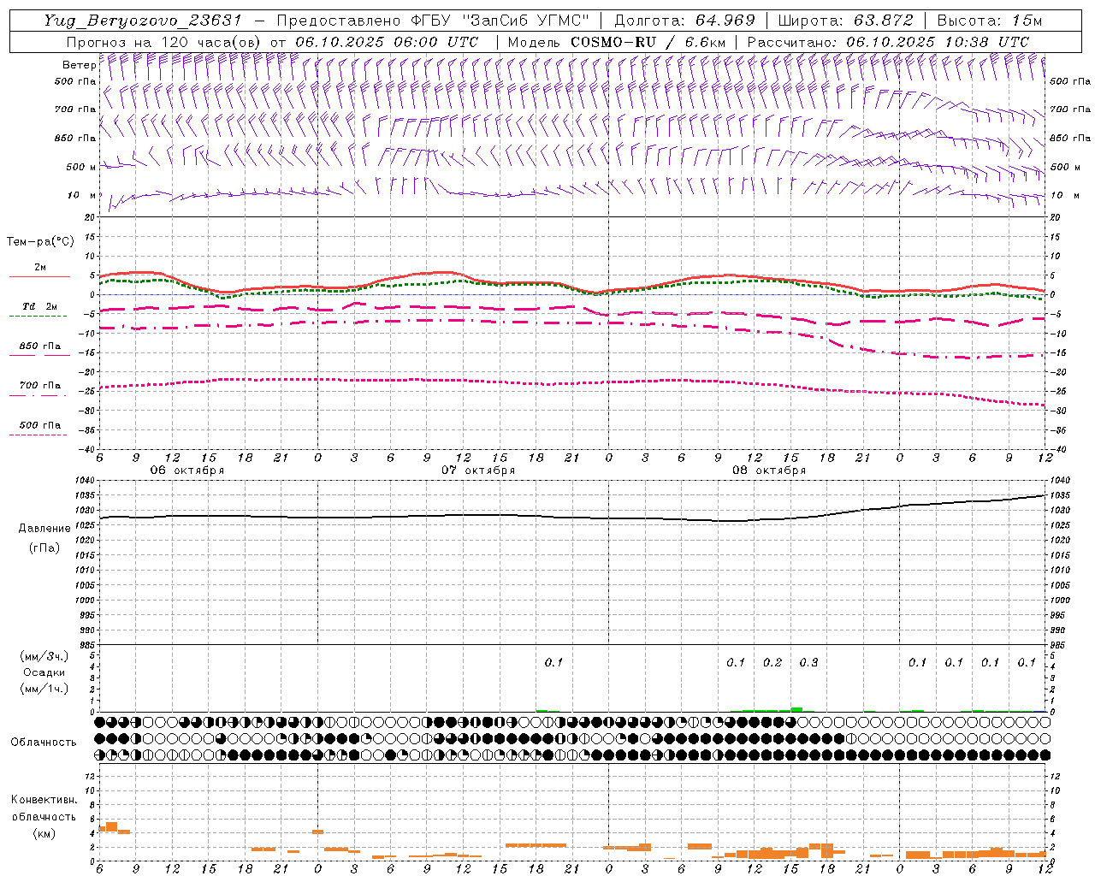Click the Ветер wind panel label
The width and height of the screenshot is (1095, 876).
(79, 65)
